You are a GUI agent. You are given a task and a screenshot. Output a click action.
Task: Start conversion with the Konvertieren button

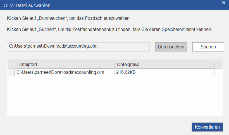click(207, 127)
